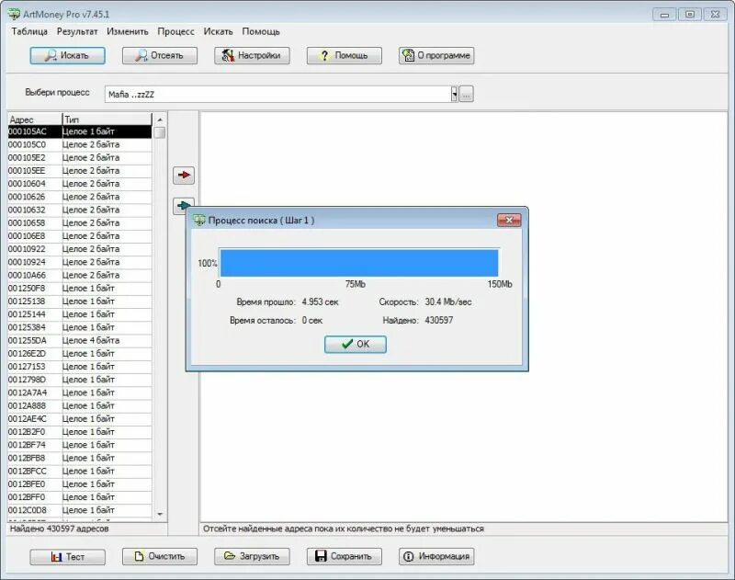
Task: Open the process selection dropdown
Action: (452, 93)
